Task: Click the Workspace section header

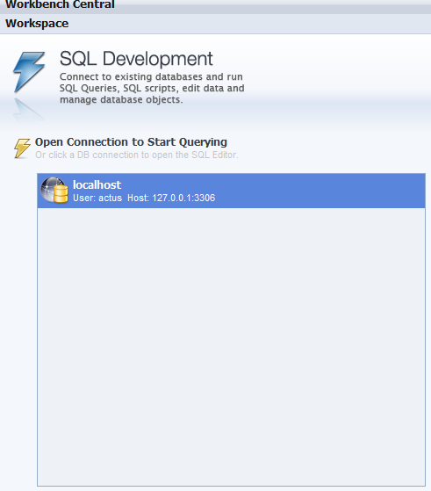Action: click(x=215, y=24)
